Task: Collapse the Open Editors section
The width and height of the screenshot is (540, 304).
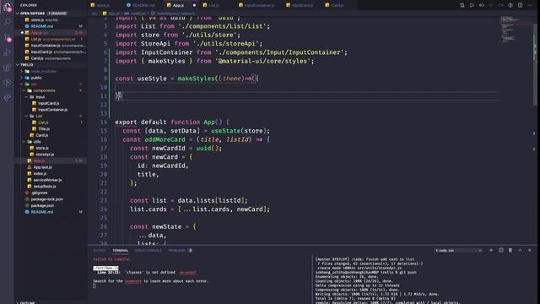Action: (18, 14)
